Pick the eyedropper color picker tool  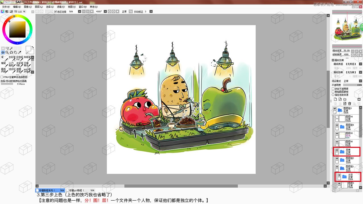pos(20,52)
